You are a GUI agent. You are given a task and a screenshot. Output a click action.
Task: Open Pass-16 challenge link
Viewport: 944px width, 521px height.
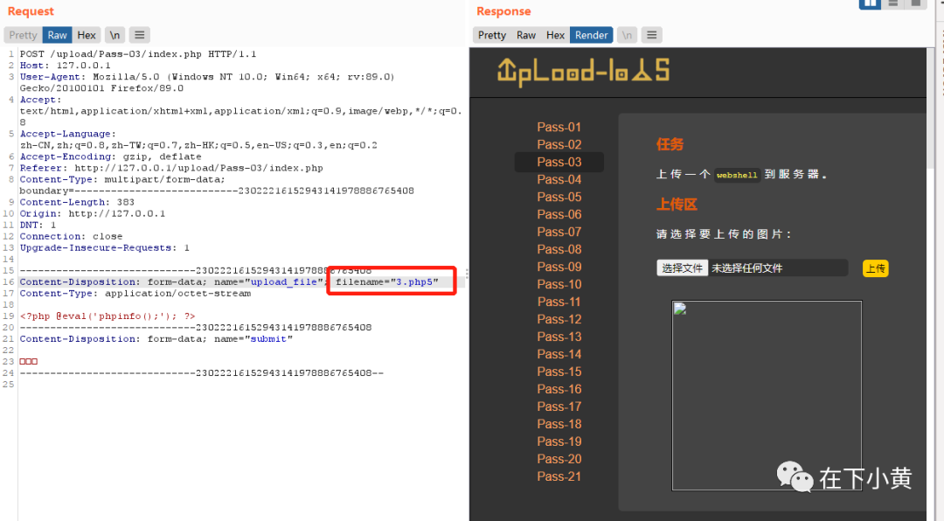(559, 389)
